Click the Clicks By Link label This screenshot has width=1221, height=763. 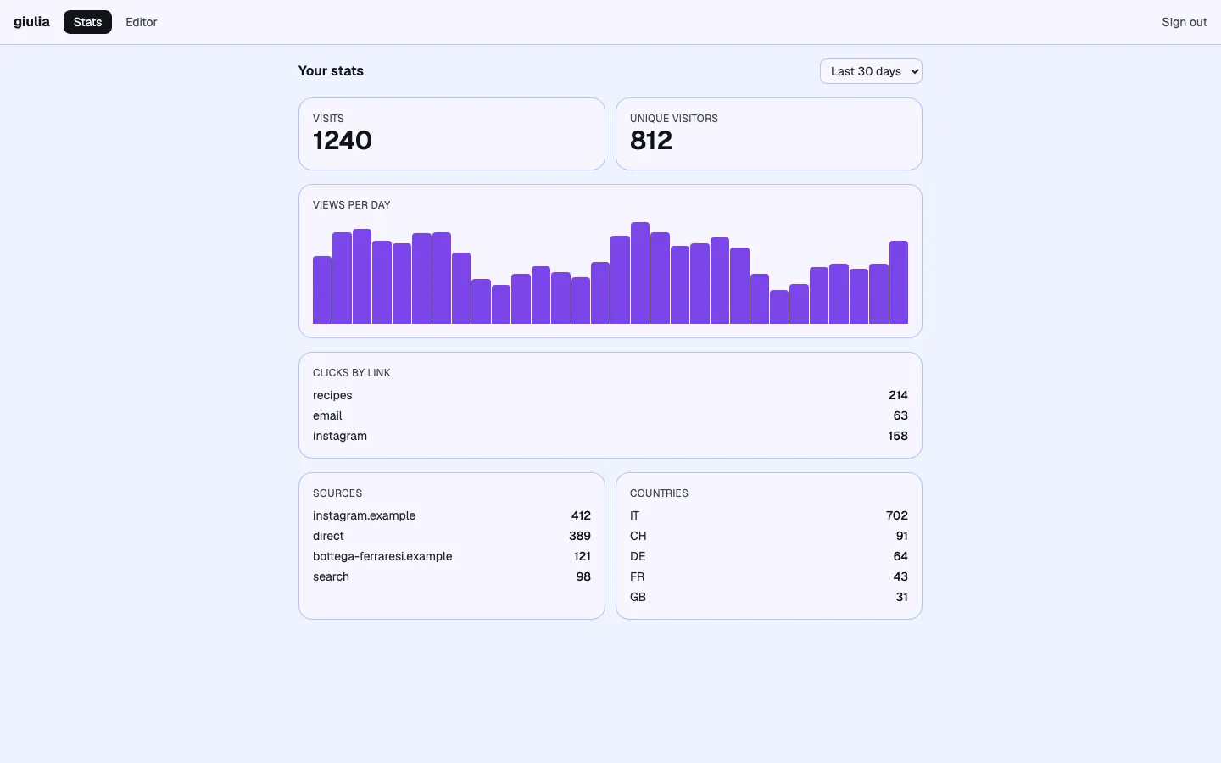(352, 373)
